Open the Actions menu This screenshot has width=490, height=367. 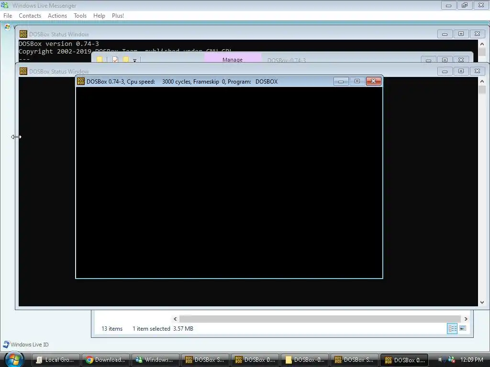[x=57, y=16]
